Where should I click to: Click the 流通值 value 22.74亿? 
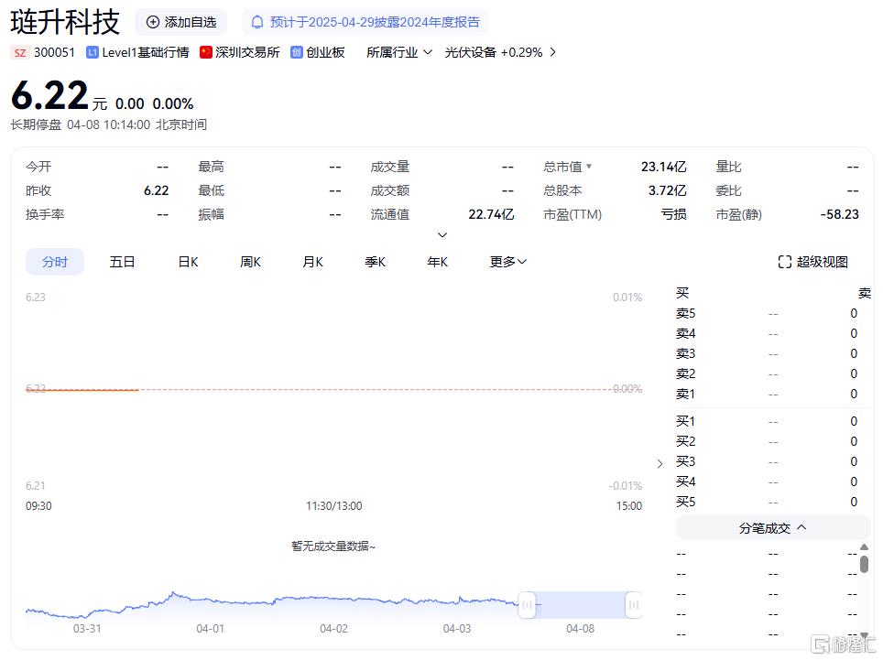click(x=491, y=214)
